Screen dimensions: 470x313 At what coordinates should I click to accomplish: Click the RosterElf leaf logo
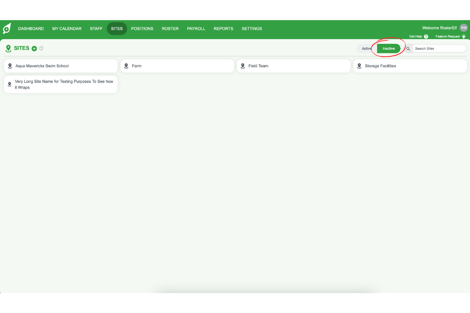pos(7,28)
